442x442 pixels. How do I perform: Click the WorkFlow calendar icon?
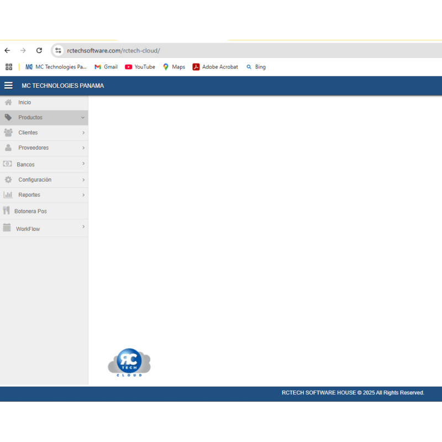pos(7,228)
